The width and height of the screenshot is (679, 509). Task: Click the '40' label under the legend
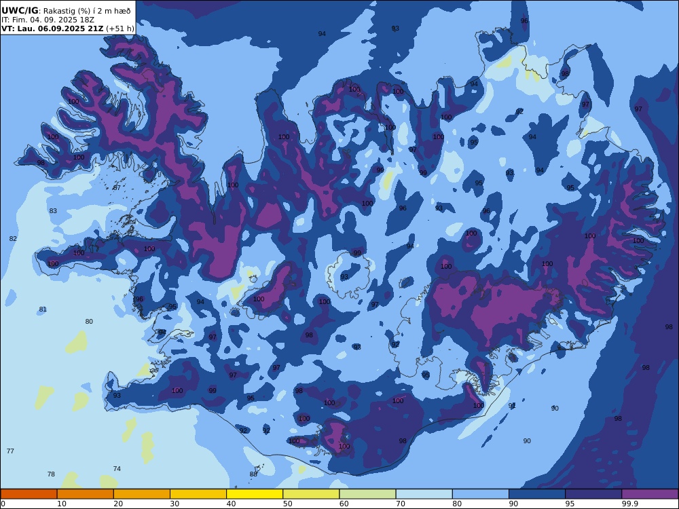[x=232, y=504]
